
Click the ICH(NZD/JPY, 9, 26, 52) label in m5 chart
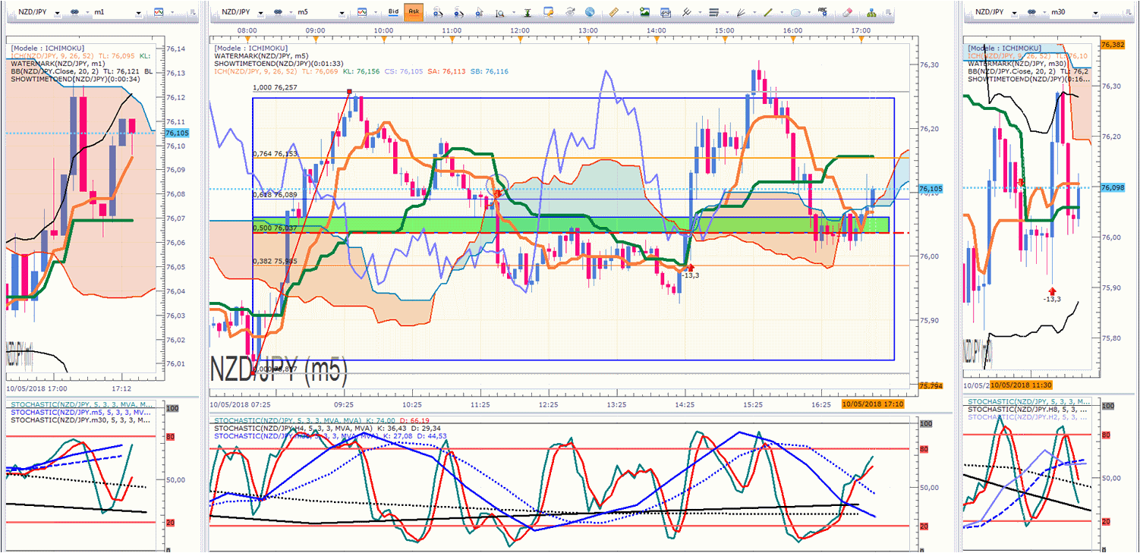[256, 71]
